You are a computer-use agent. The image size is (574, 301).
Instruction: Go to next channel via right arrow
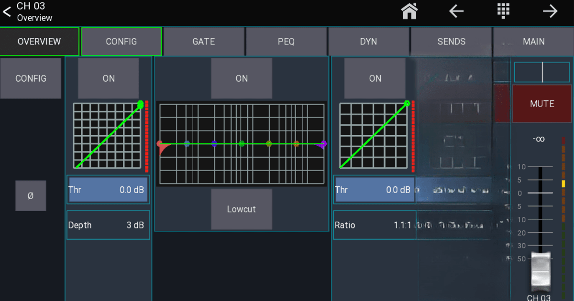(550, 11)
